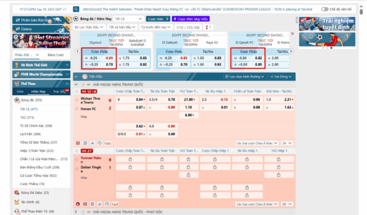This screenshot has height=215, width=367.
Task: Click the Trận Đấu clock icon
Action: (x=85, y=77)
